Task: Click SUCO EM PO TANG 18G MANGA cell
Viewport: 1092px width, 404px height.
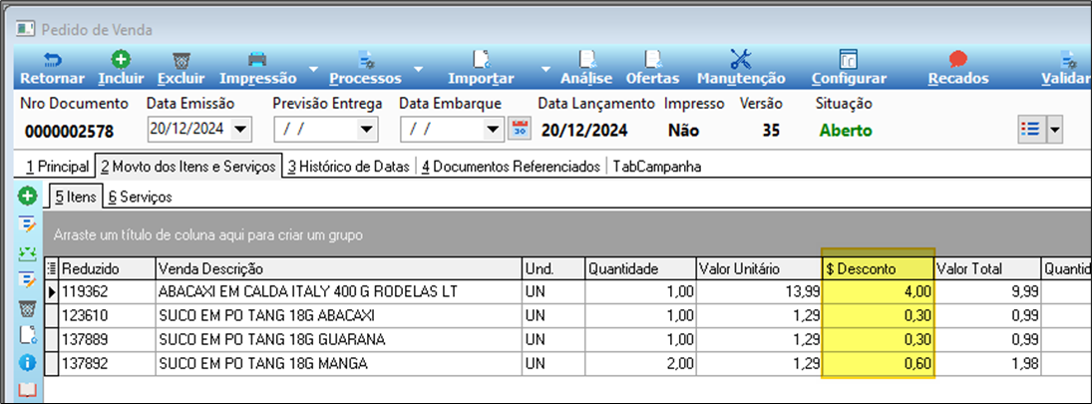Action: pyautogui.click(x=338, y=363)
